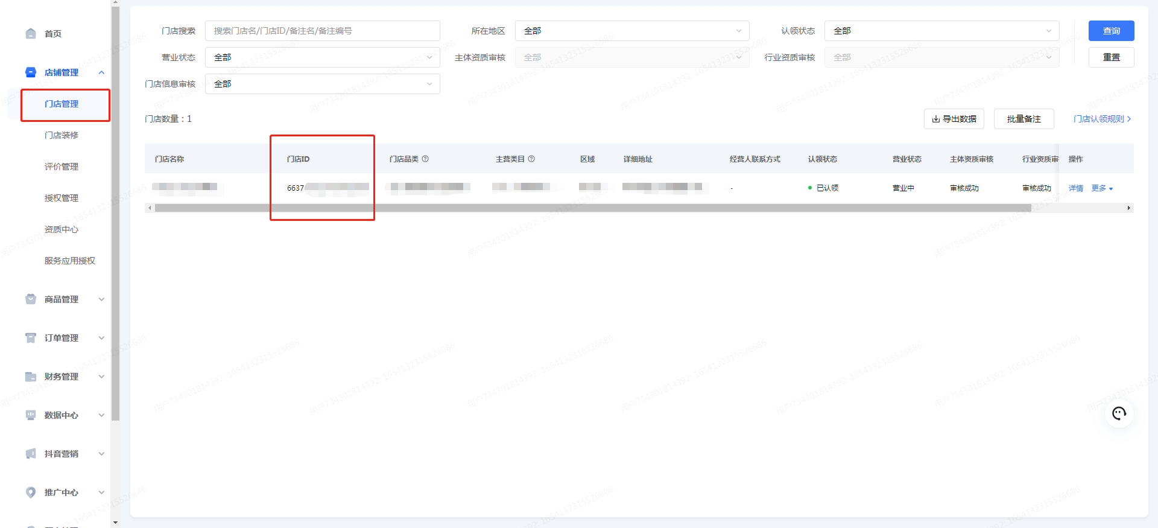Screen dimensions: 1158x528
Task: Open the 门店认领规则 link
Action: [1103, 119]
